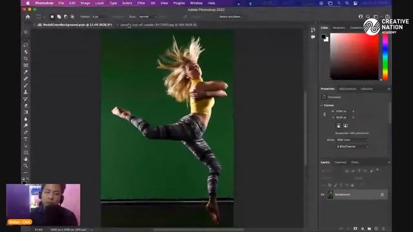Screen dimensions: 413x232
Task: Click the rainbow hue slider strip
Action: pyautogui.click(x=385, y=57)
